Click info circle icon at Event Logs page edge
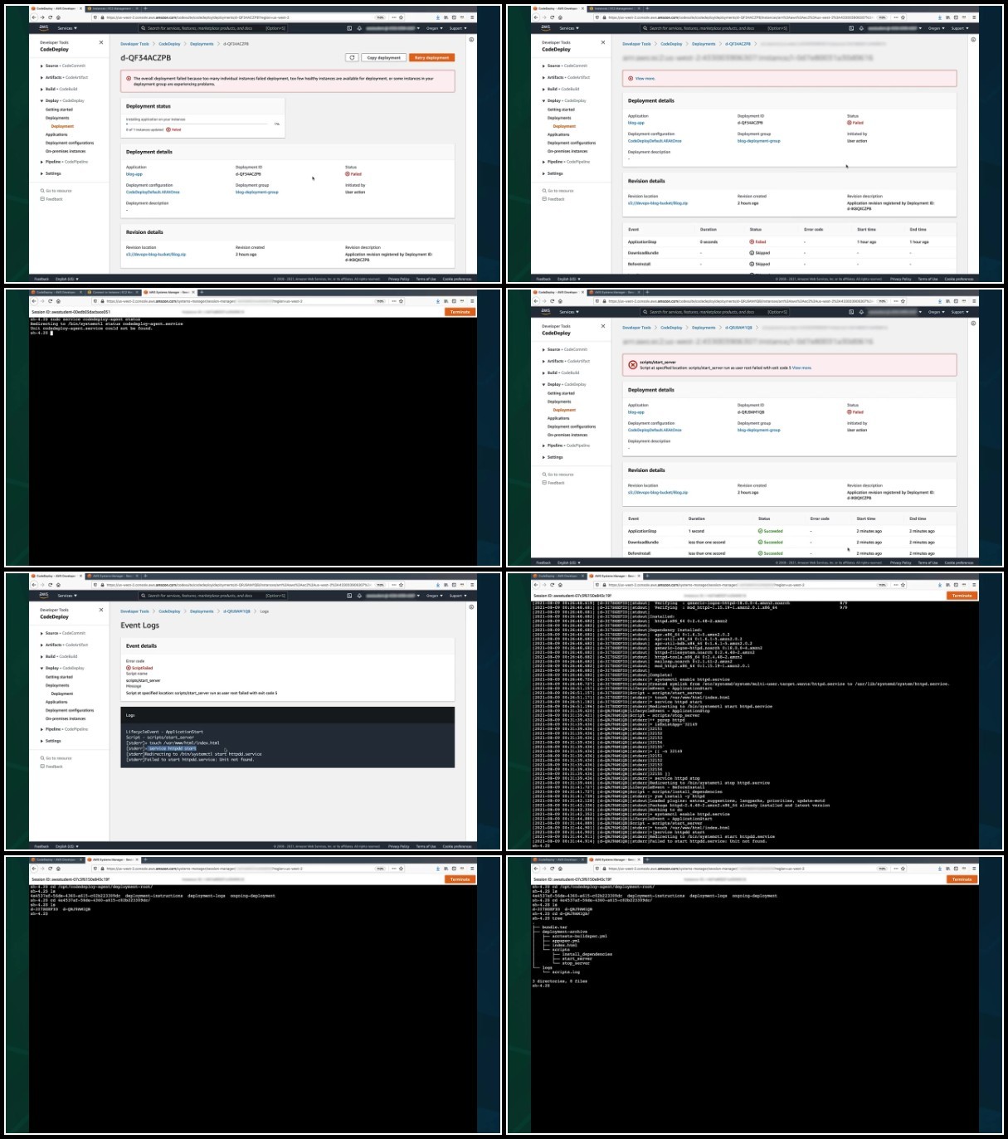This screenshot has height=1139, width=1008. (471, 606)
